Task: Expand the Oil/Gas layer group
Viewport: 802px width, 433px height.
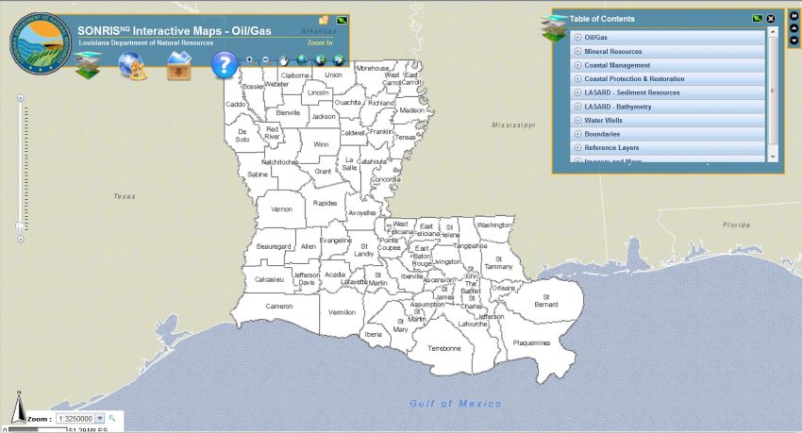Action: pos(577,38)
